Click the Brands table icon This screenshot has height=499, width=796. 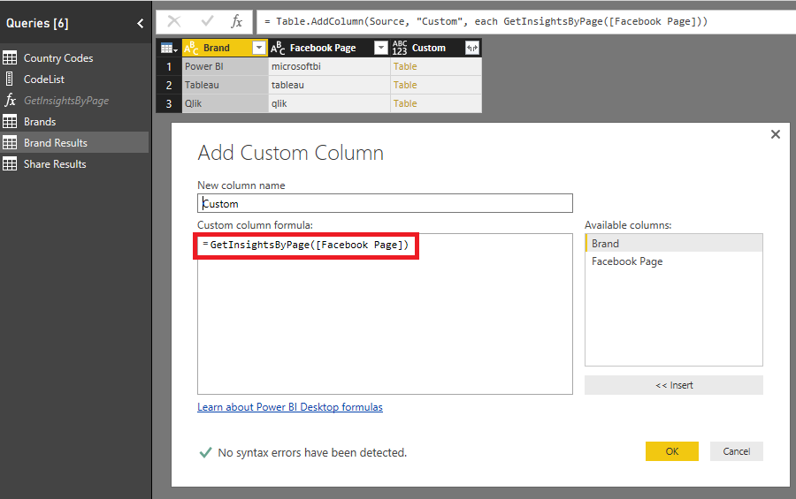(10, 122)
